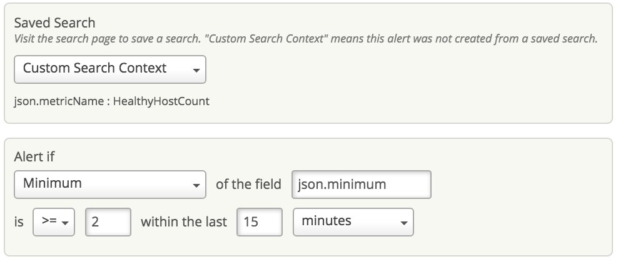Viewport: 623px width, 259px height.
Task: Click the "is" label before the operator
Action: pos(19,221)
